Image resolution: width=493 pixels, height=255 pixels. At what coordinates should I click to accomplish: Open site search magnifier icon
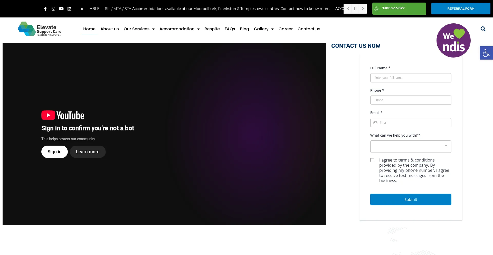coord(483,29)
